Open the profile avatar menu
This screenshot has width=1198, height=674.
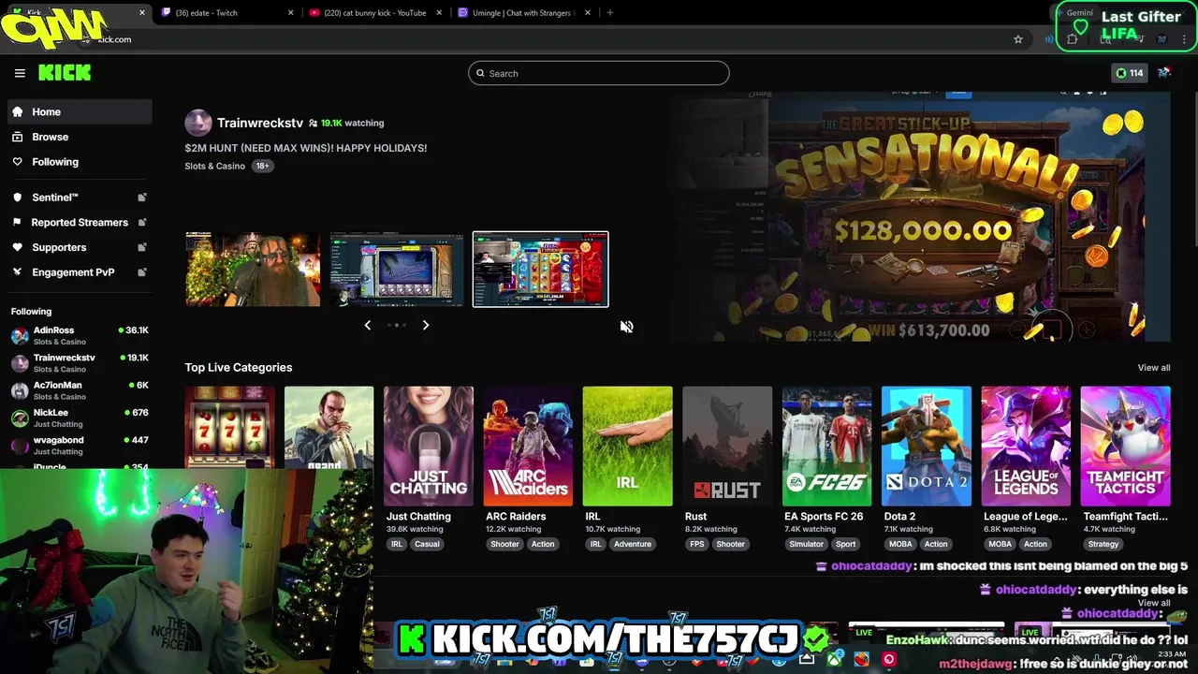(x=1164, y=73)
